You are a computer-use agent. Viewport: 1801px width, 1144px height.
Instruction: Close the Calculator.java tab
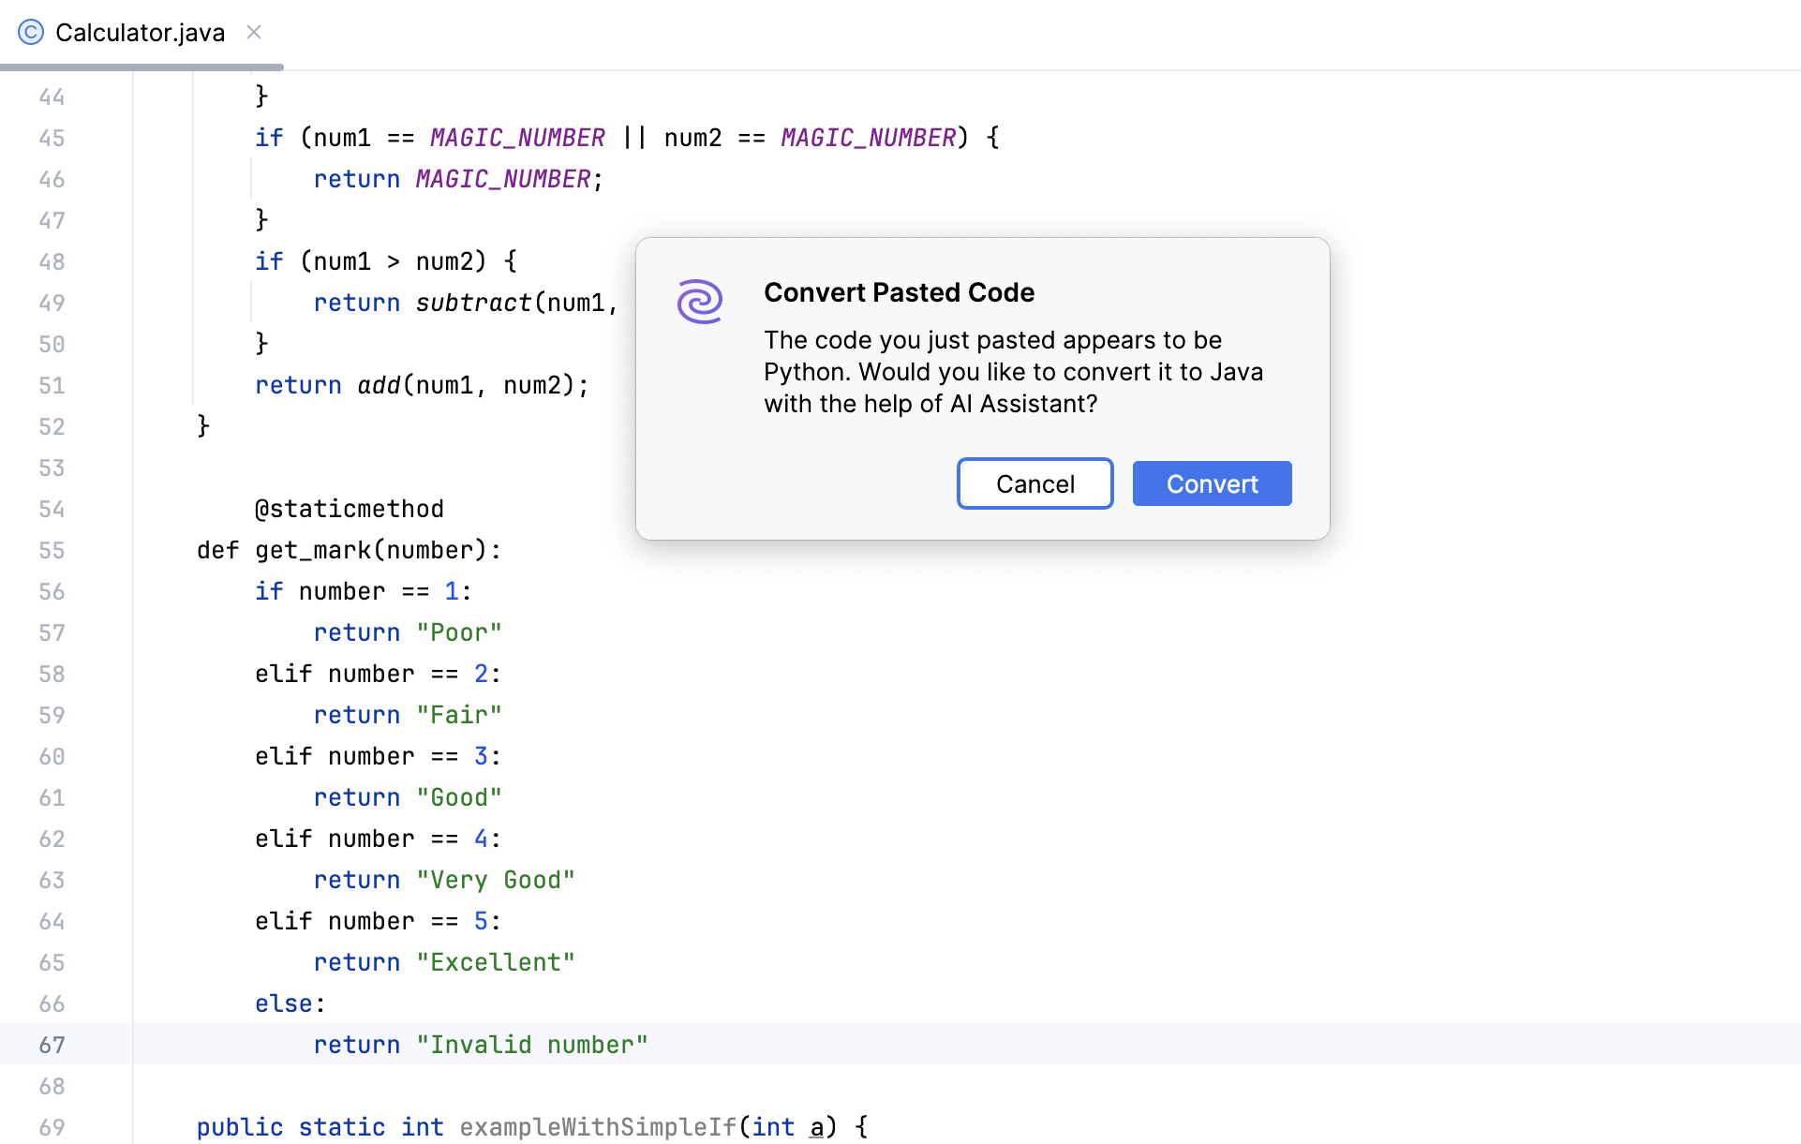tap(253, 32)
